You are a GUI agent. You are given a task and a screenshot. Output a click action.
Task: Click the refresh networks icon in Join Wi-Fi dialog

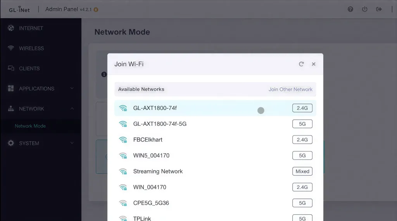click(301, 64)
